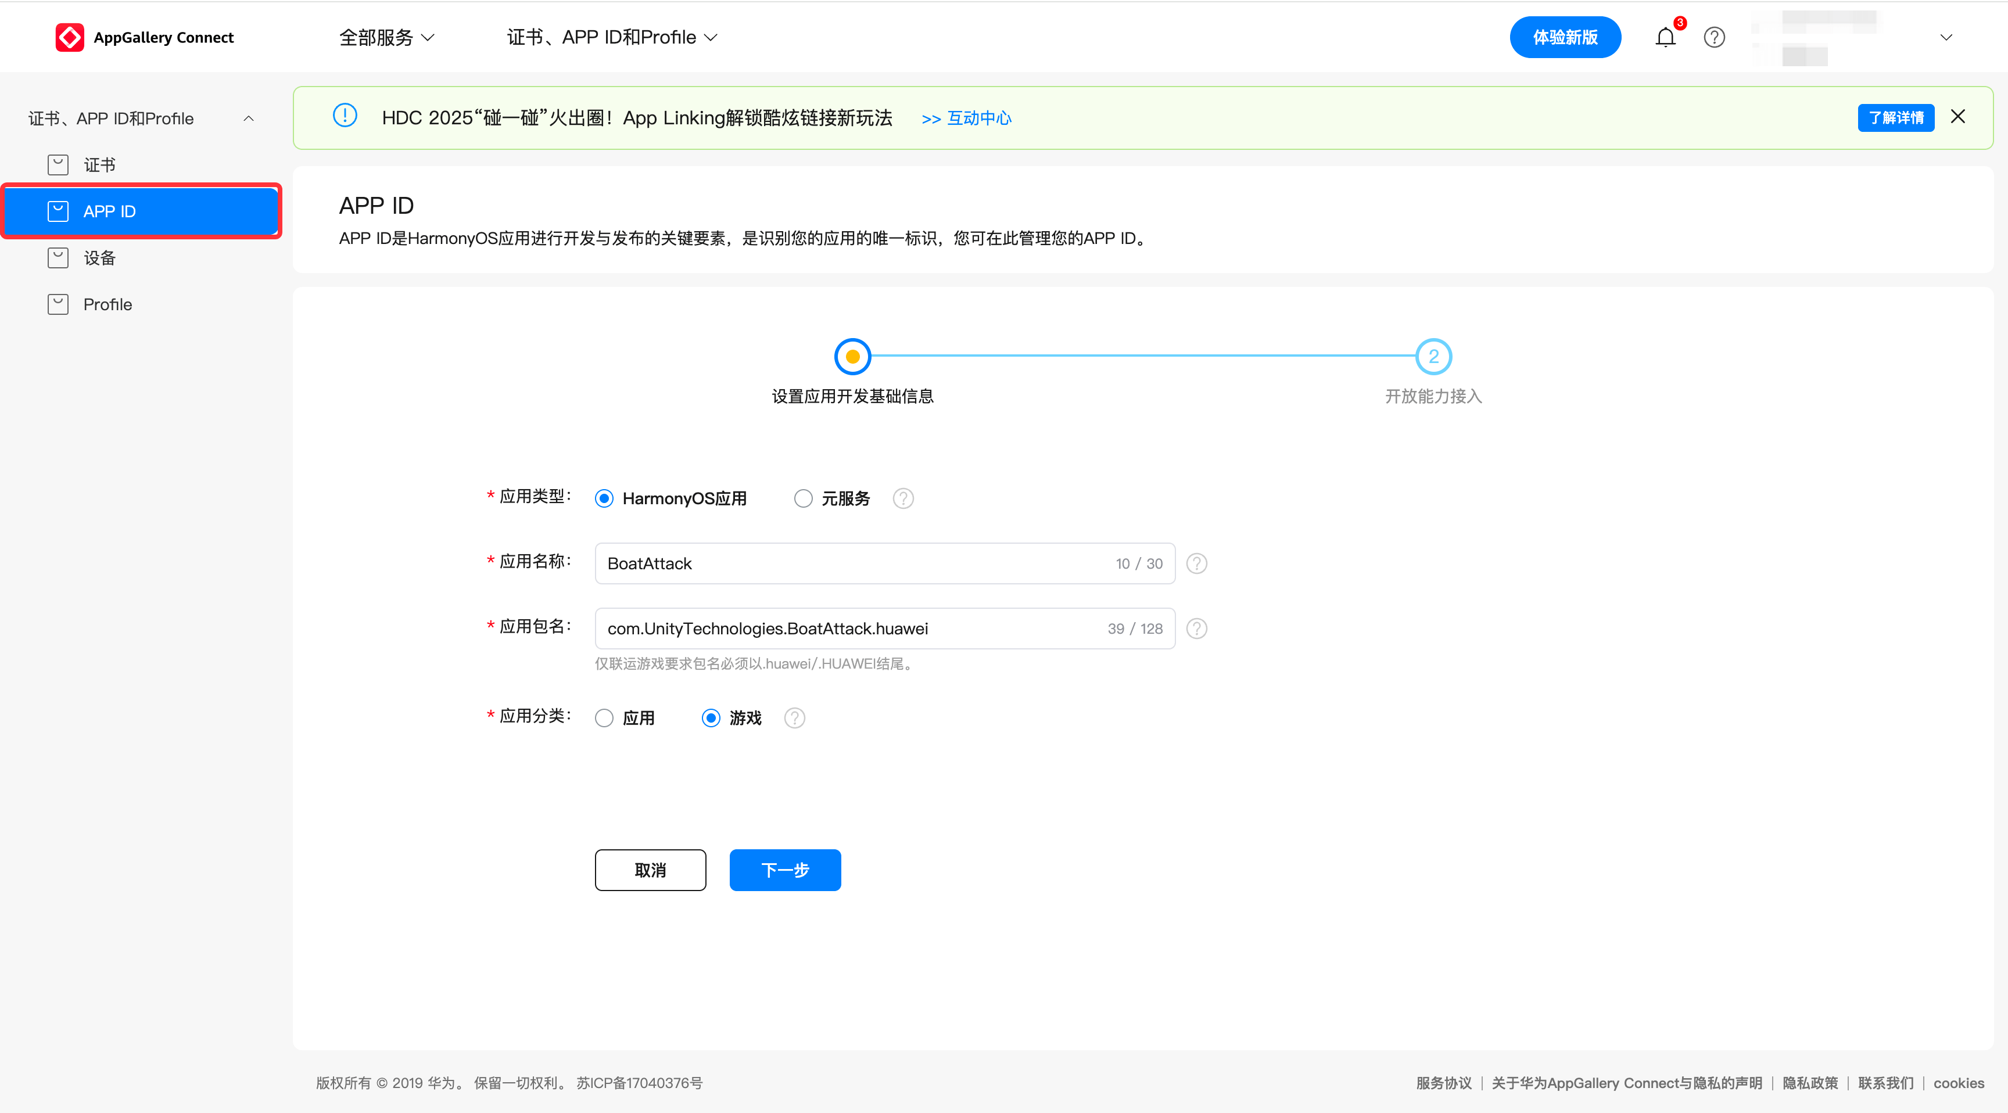Viewport: 2008px width, 1113px height.
Task: Open the 互动中心 link
Action: [x=967, y=119]
